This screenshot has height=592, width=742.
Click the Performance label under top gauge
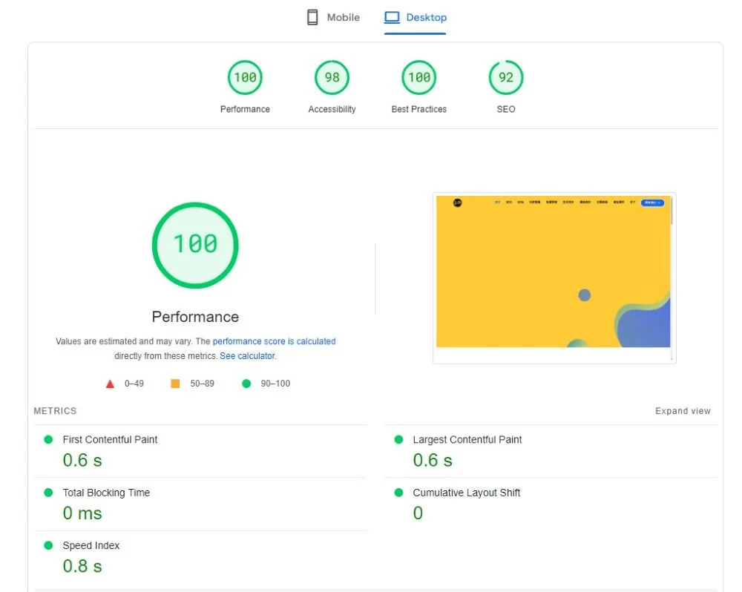pyautogui.click(x=245, y=109)
